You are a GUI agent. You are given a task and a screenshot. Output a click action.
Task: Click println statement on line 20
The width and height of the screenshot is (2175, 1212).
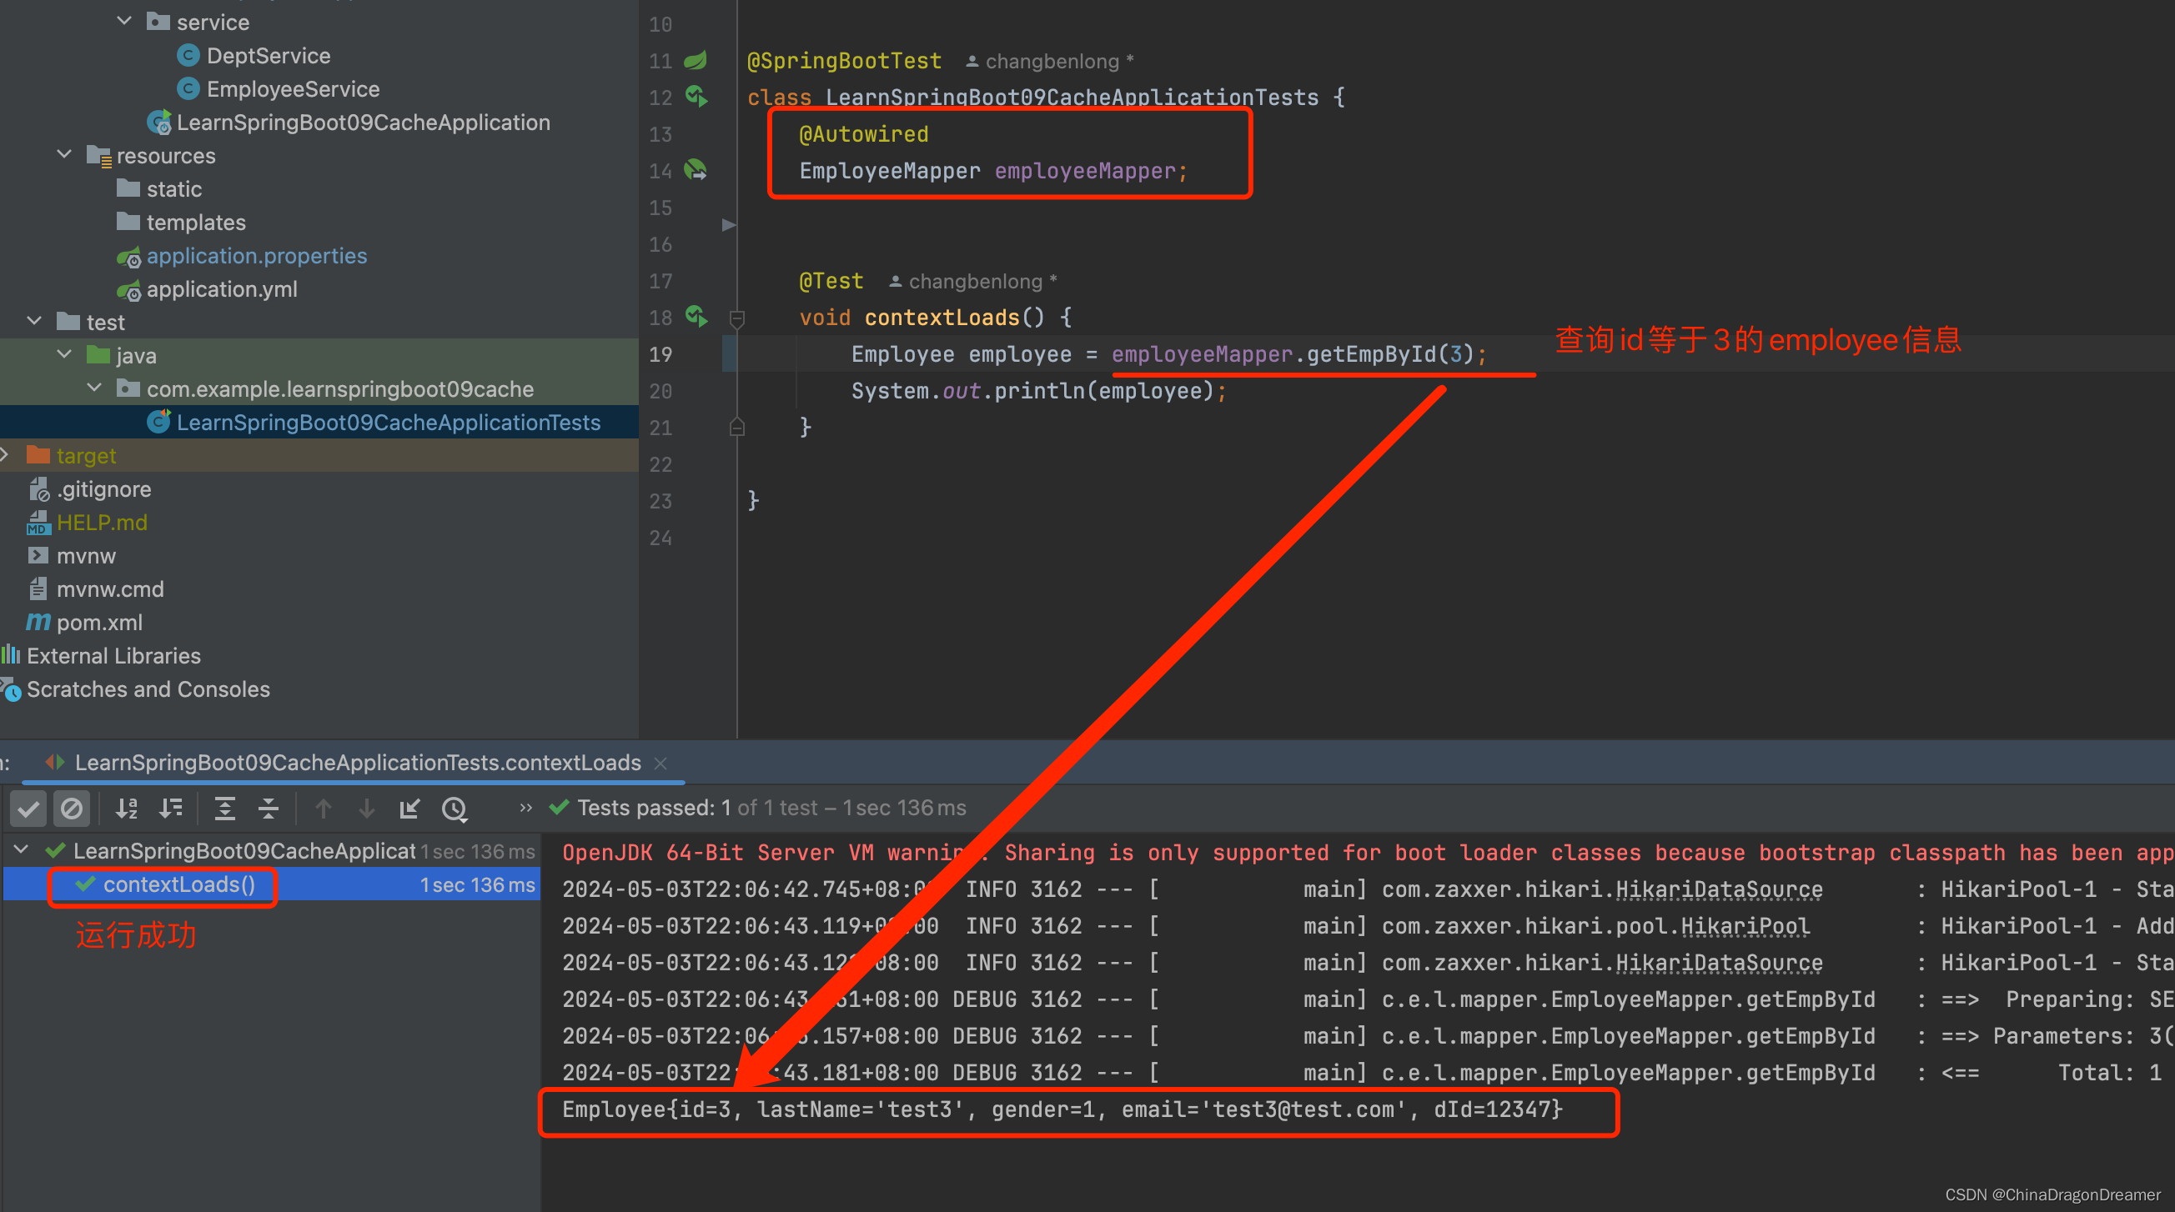pyautogui.click(x=1038, y=391)
